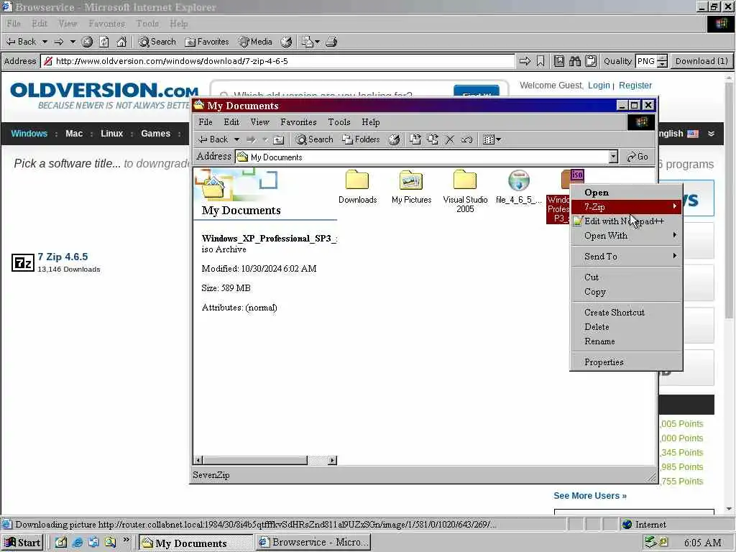The image size is (736, 552).
Task: Click horizontal scrollbar right arrow in My Documents
Action: tap(332, 461)
